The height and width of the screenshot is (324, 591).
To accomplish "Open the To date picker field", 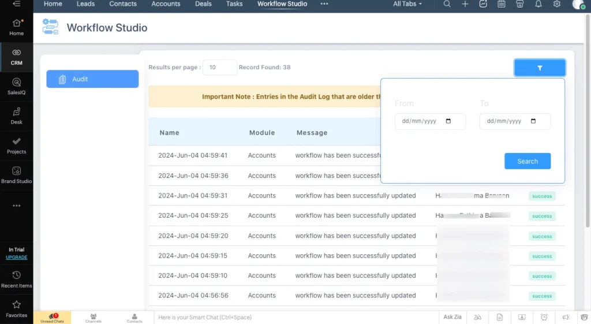I will coord(515,121).
